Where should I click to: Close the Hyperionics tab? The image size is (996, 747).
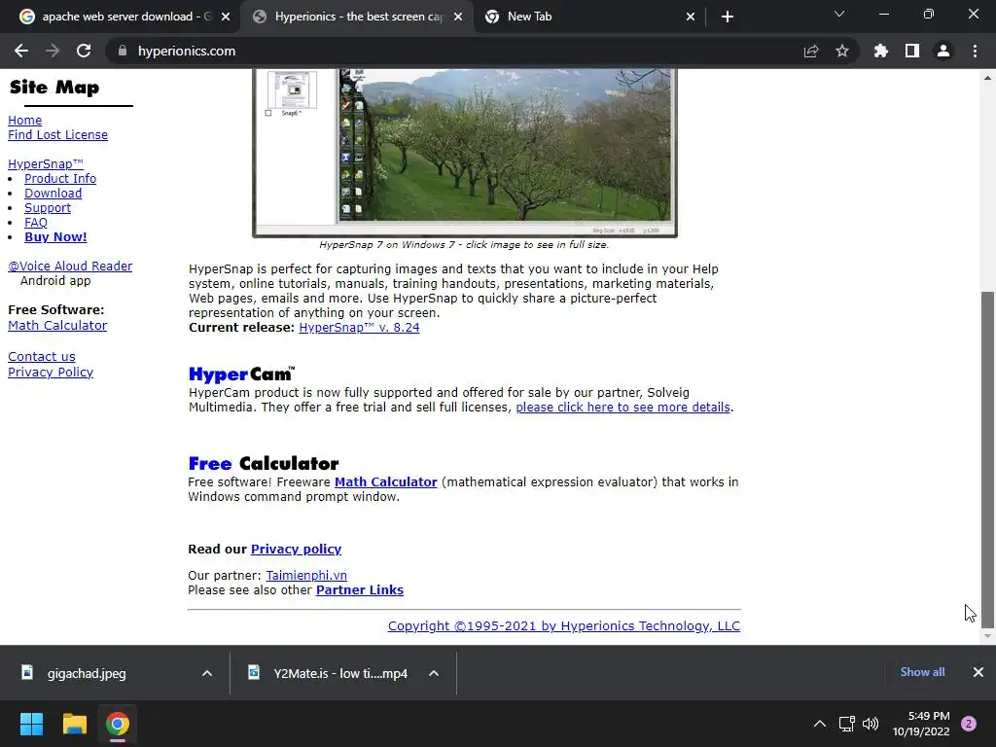pyautogui.click(x=458, y=18)
